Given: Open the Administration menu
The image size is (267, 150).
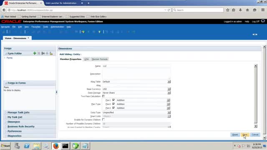Looking at the screenshot, I should (58, 27).
